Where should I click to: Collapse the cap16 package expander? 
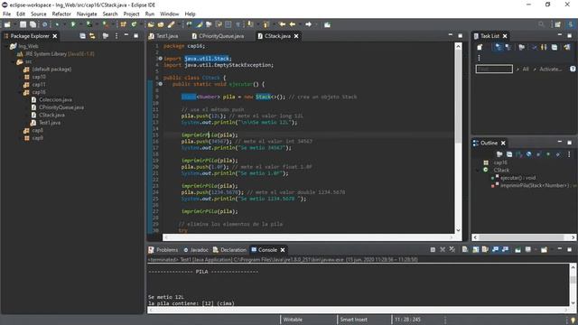[x=21, y=92]
